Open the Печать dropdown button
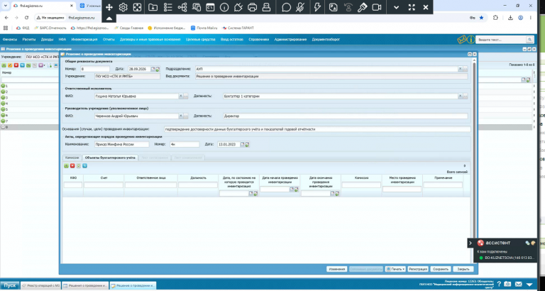The image size is (545, 291). [395, 269]
